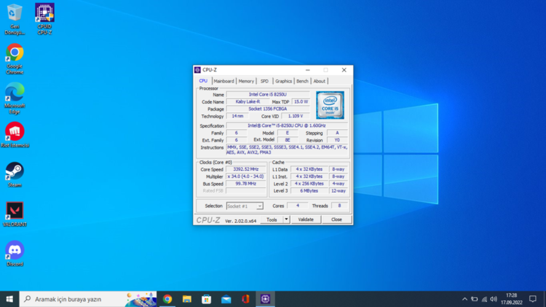The height and width of the screenshot is (307, 546).
Task: Click the Windows Start button
Action: coord(9,299)
